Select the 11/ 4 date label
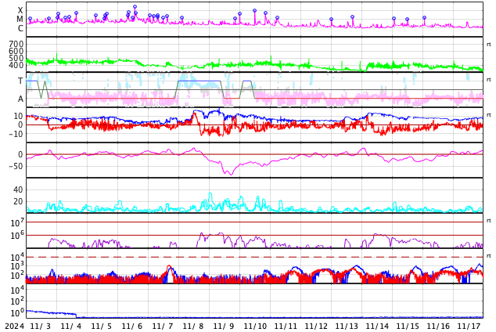Image resolution: width=496 pixels, height=332 pixels. coord(71,326)
